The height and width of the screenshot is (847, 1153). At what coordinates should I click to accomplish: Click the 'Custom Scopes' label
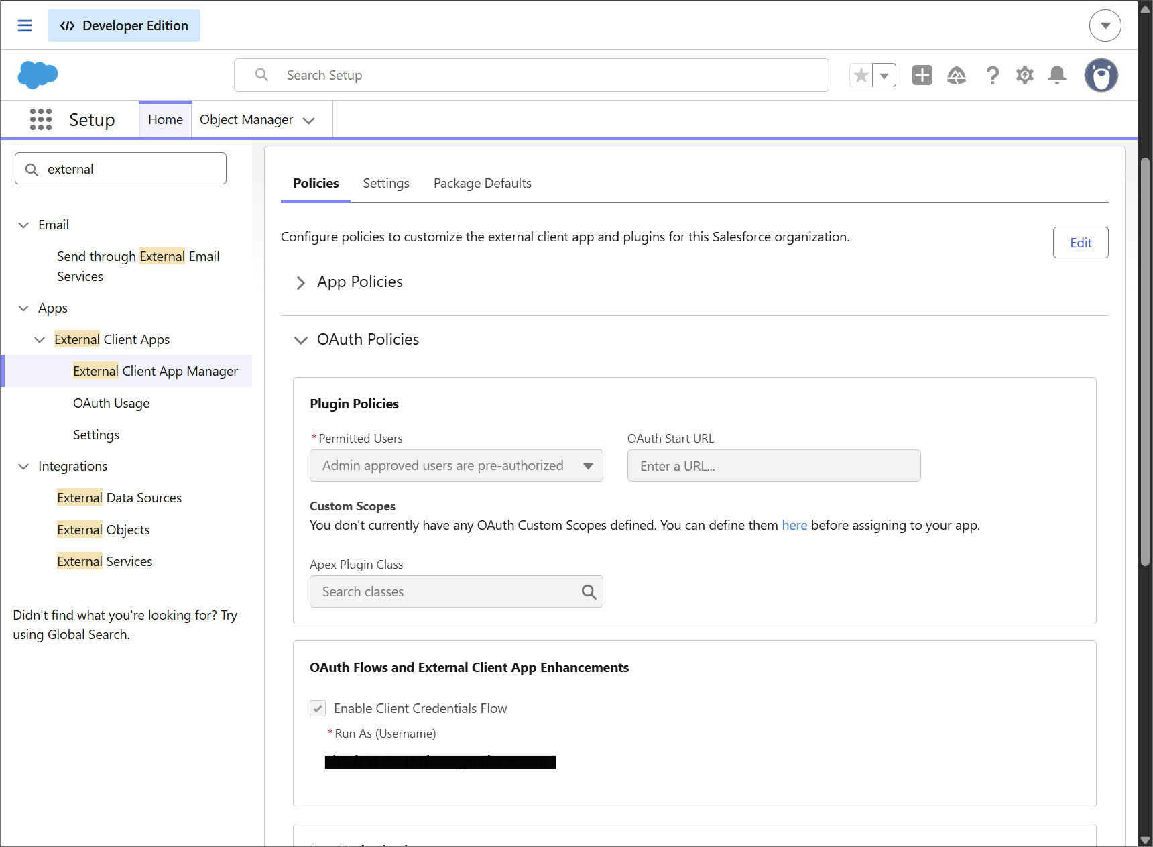point(353,506)
